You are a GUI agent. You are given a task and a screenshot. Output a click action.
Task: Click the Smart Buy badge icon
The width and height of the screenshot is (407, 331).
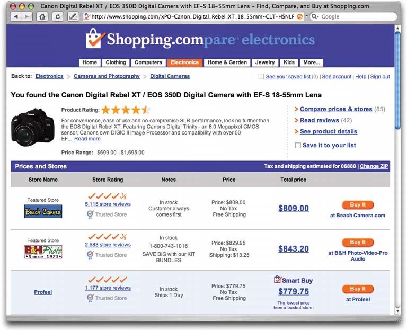pyautogui.click(x=277, y=279)
